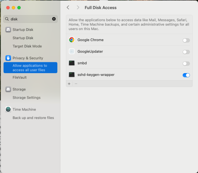Click the Storage disk icon

point(8,89)
